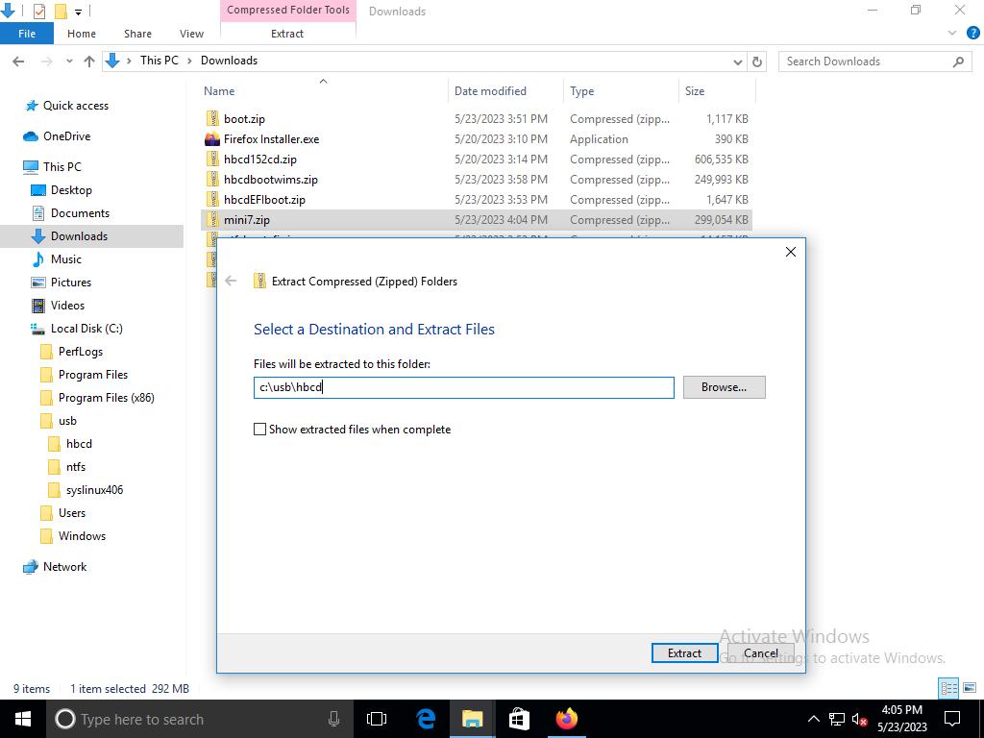Open Microsoft Edge from the taskbar
This screenshot has width=984, height=738.
click(426, 719)
